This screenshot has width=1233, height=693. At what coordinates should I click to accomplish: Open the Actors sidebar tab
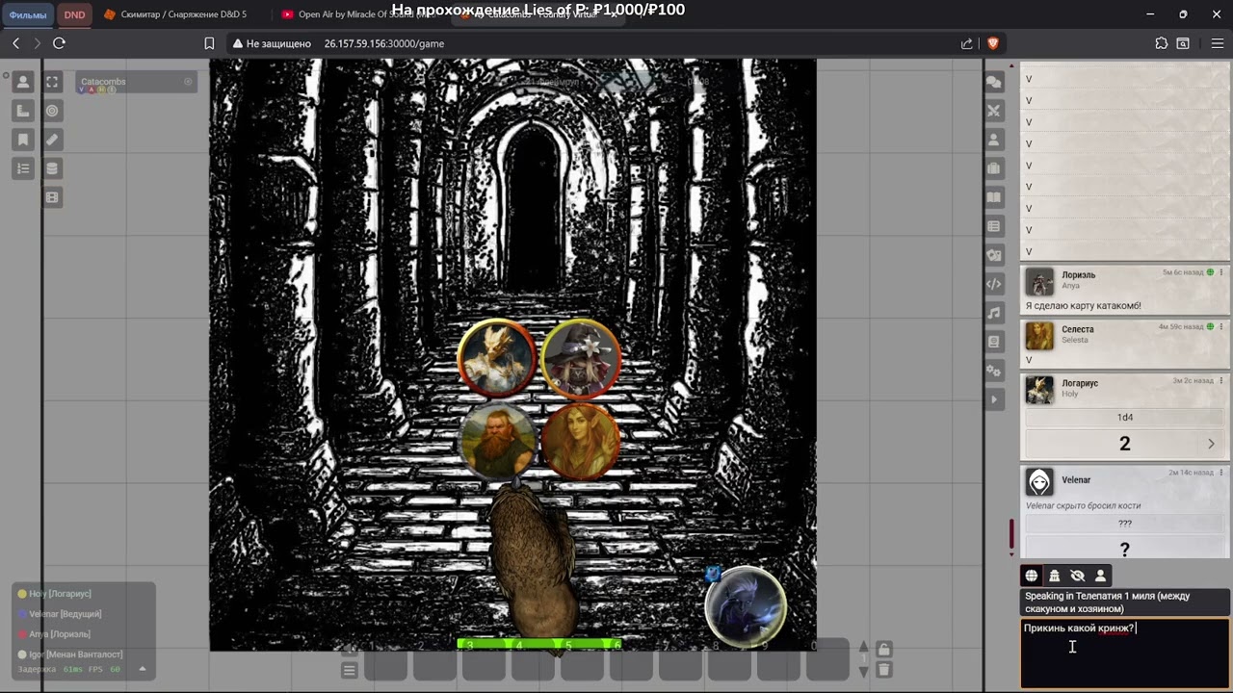[x=994, y=140]
